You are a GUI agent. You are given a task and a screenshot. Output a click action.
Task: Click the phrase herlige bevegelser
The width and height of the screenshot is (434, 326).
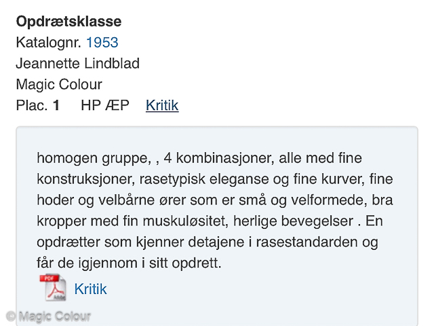(x=294, y=221)
